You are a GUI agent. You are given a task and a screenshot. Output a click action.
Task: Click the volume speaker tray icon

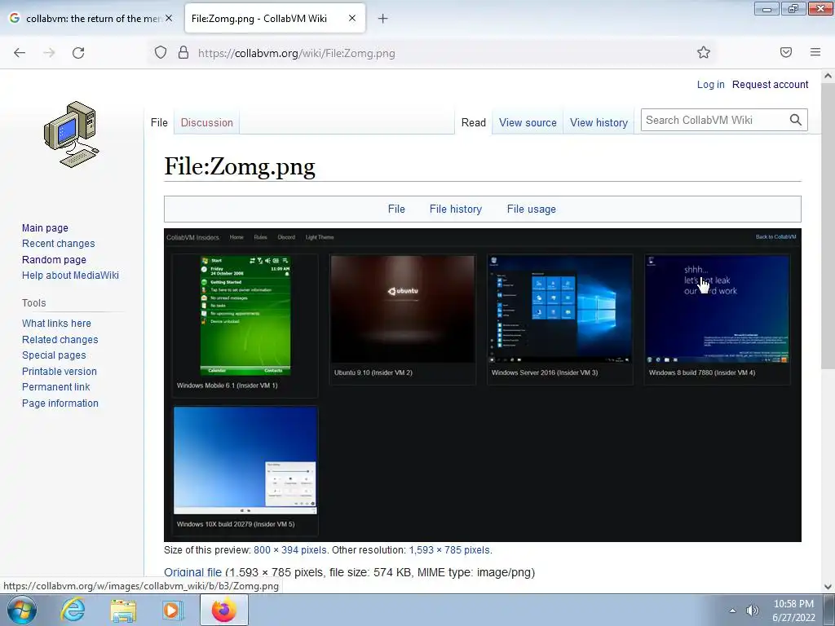click(752, 611)
